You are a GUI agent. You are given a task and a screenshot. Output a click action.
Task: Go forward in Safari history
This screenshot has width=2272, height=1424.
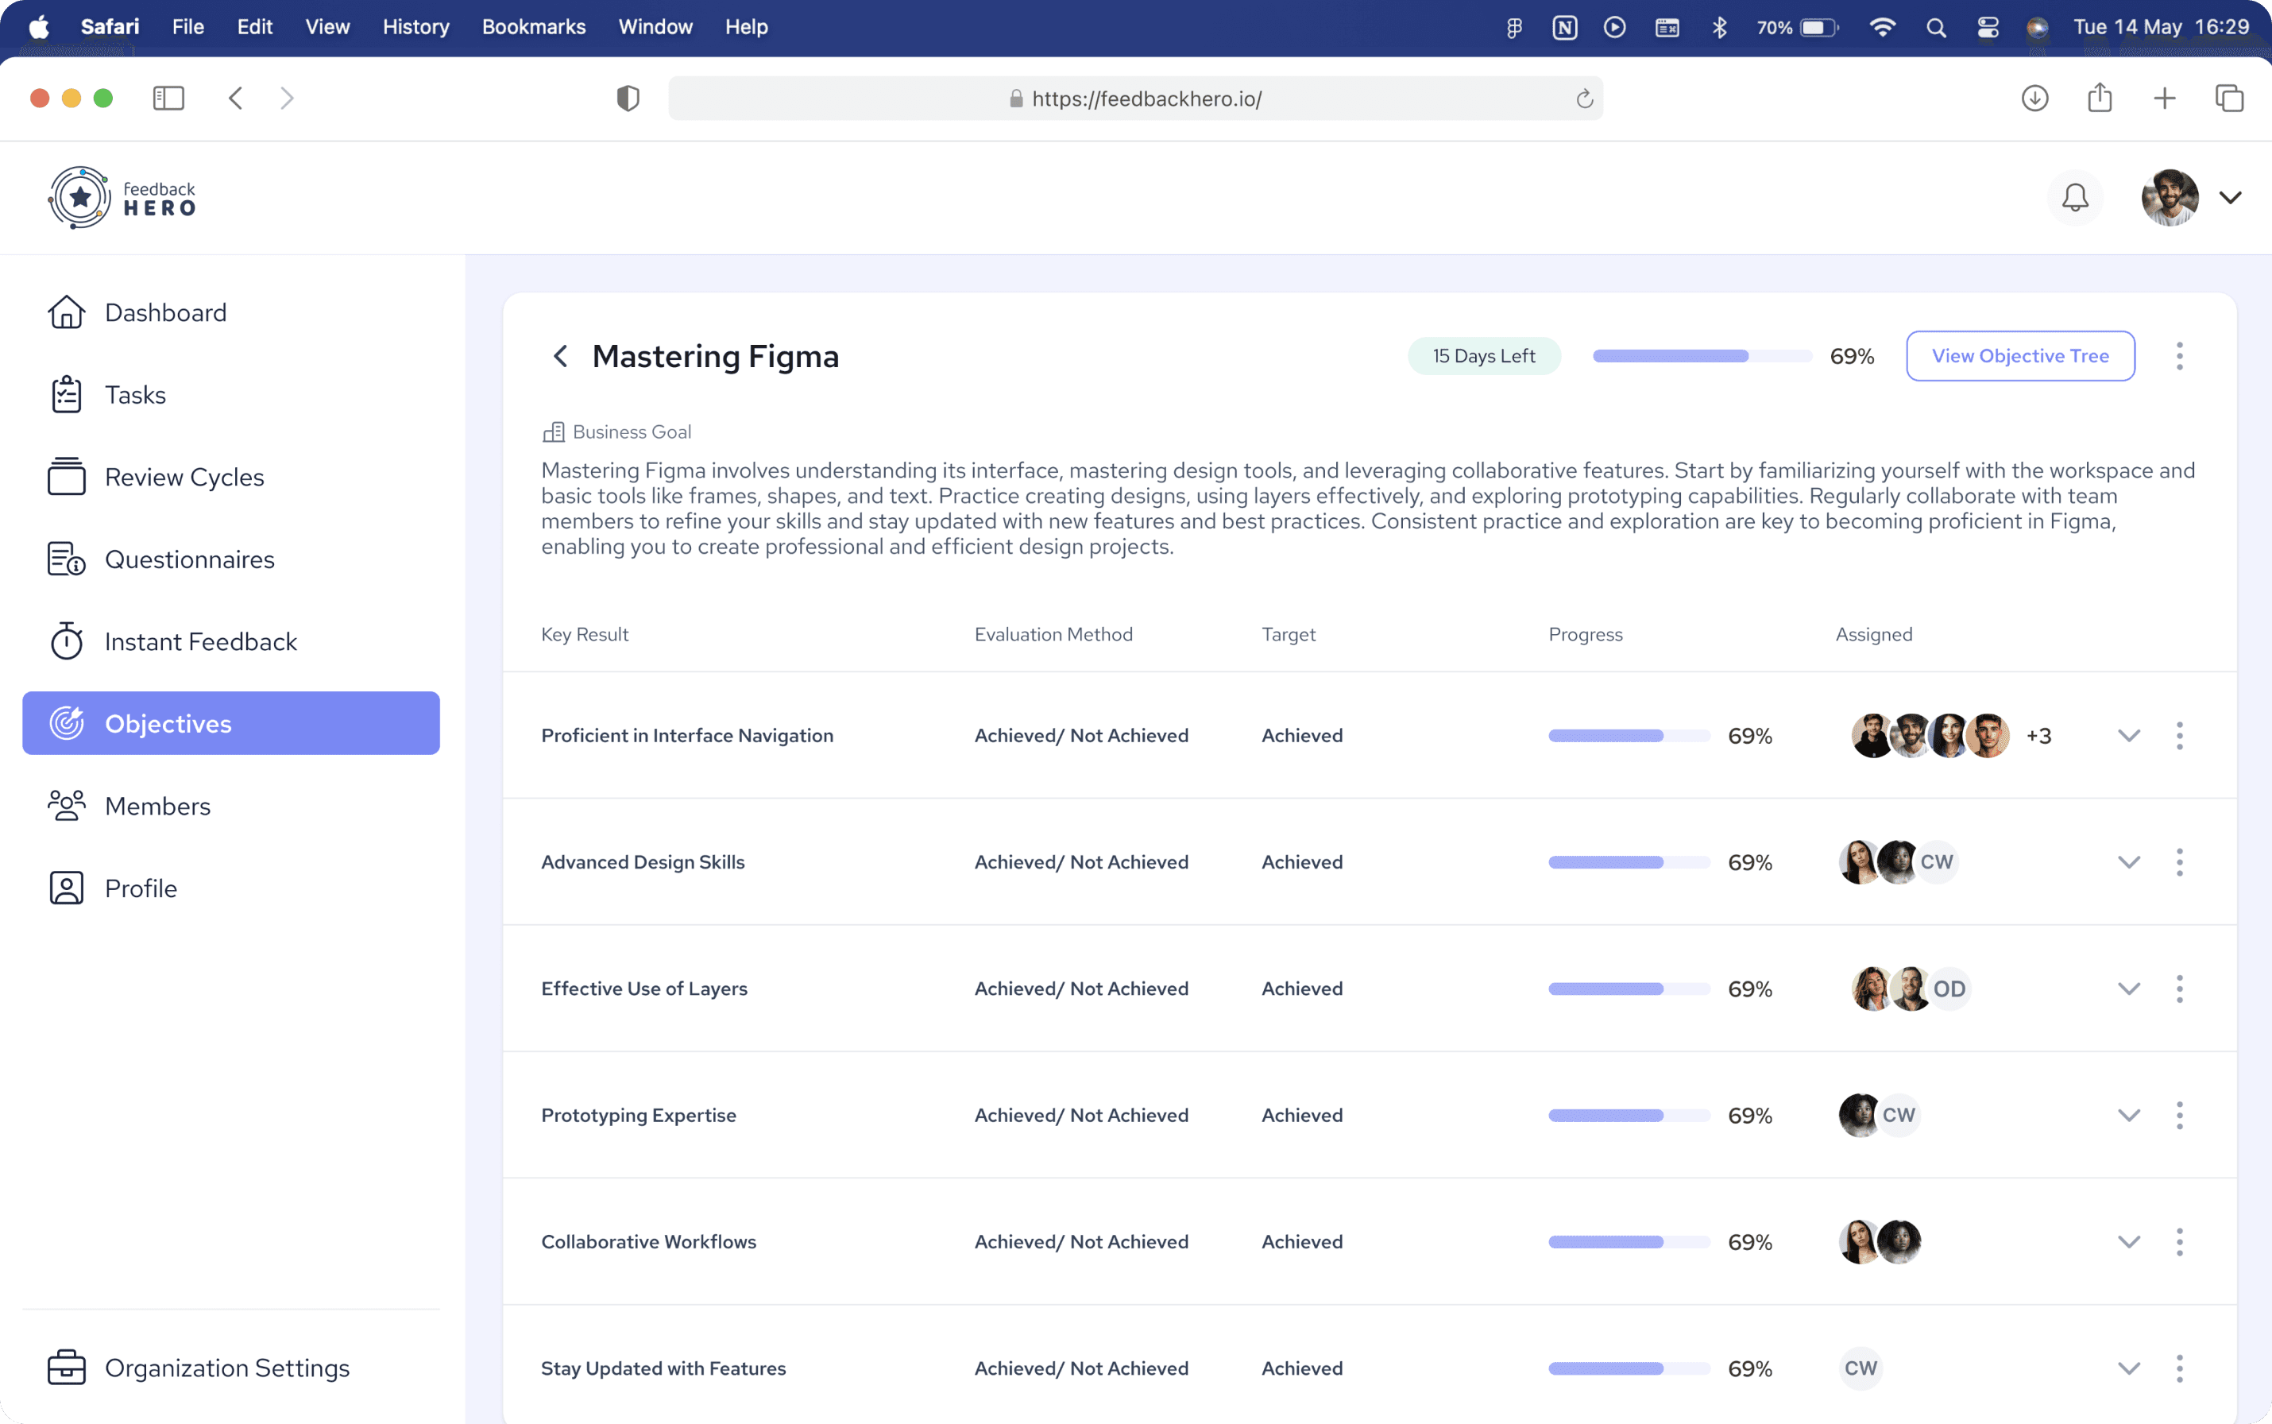click(x=288, y=98)
